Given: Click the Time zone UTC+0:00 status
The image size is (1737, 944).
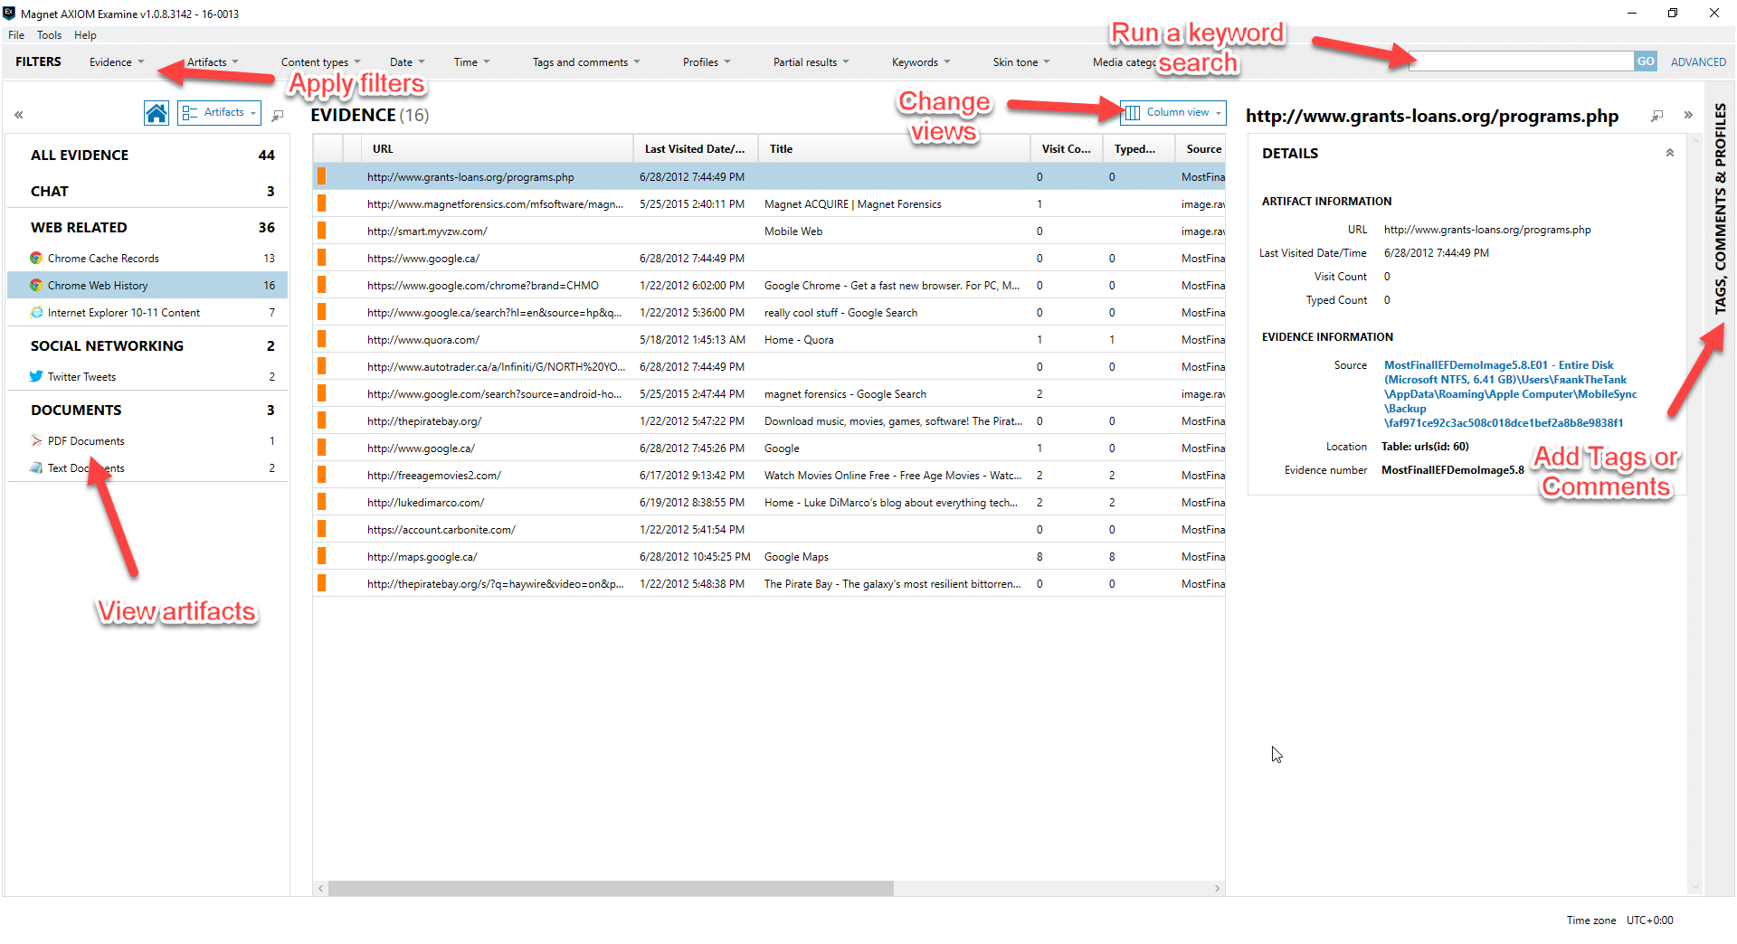Looking at the screenshot, I should [1619, 920].
